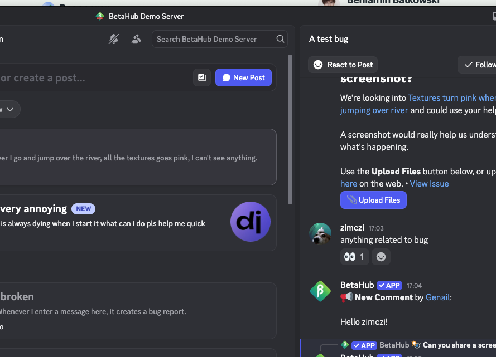Screen dimensions: 496x357
Task: Click zimczi's dog avatar
Action: pos(320,234)
